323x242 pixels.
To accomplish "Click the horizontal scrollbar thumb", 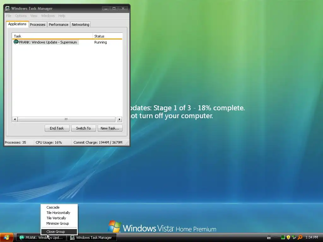I will click(x=66, y=119).
